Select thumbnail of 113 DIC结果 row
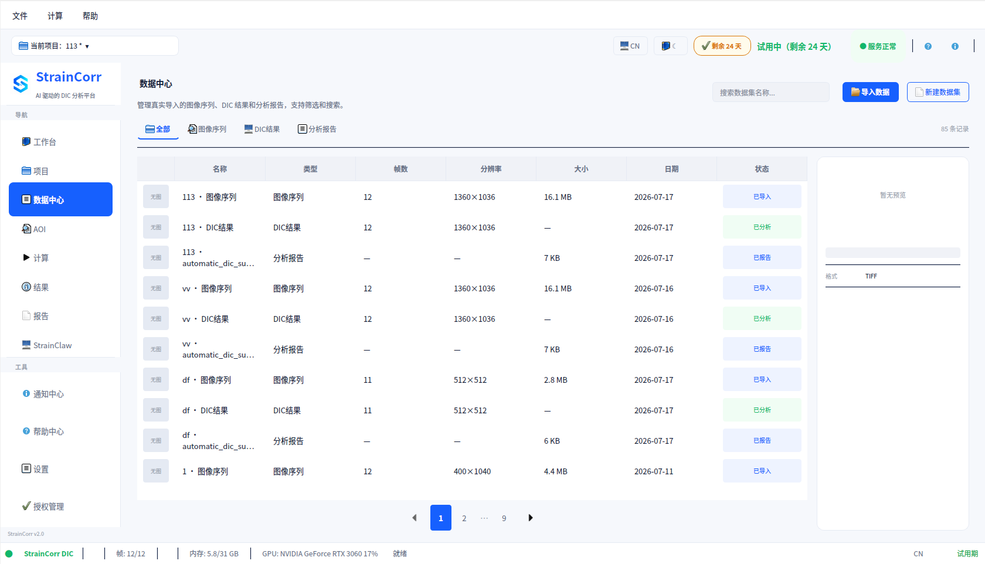The width and height of the screenshot is (985, 564). point(156,227)
